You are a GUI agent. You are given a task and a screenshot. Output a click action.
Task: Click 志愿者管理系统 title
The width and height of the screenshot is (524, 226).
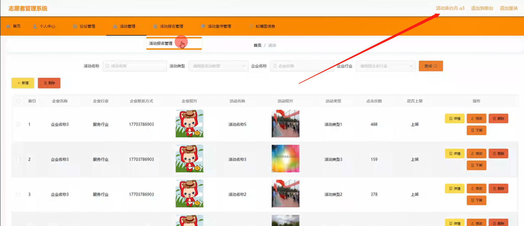[x=28, y=9]
